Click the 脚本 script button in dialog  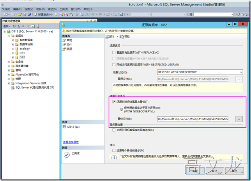pyautogui.click(x=110, y=37)
